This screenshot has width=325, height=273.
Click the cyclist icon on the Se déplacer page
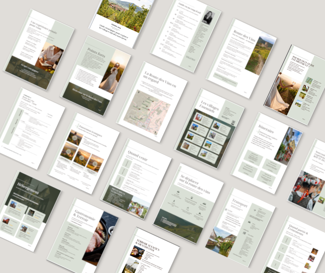click(x=188, y=208)
